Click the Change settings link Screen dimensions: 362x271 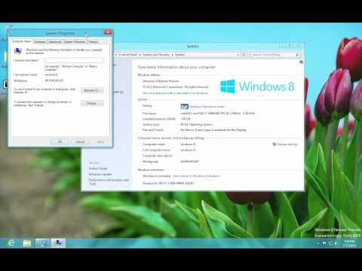click(287, 145)
